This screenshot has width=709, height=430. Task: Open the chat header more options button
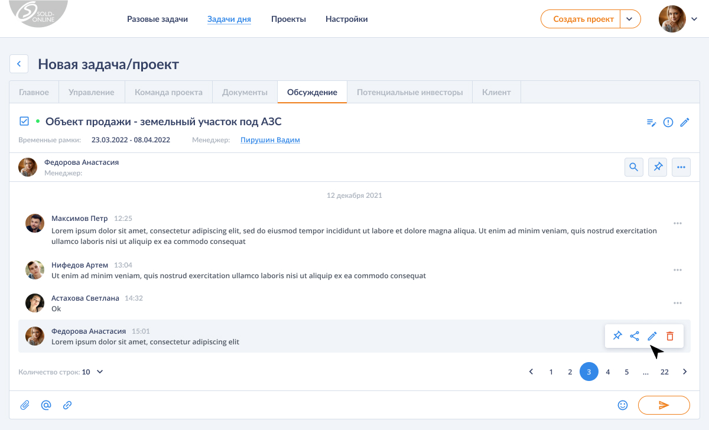click(681, 167)
